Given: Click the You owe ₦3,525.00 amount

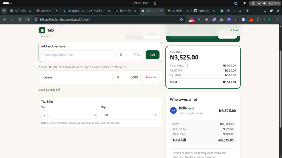Looking at the screenshot, I should pos(184,58).
